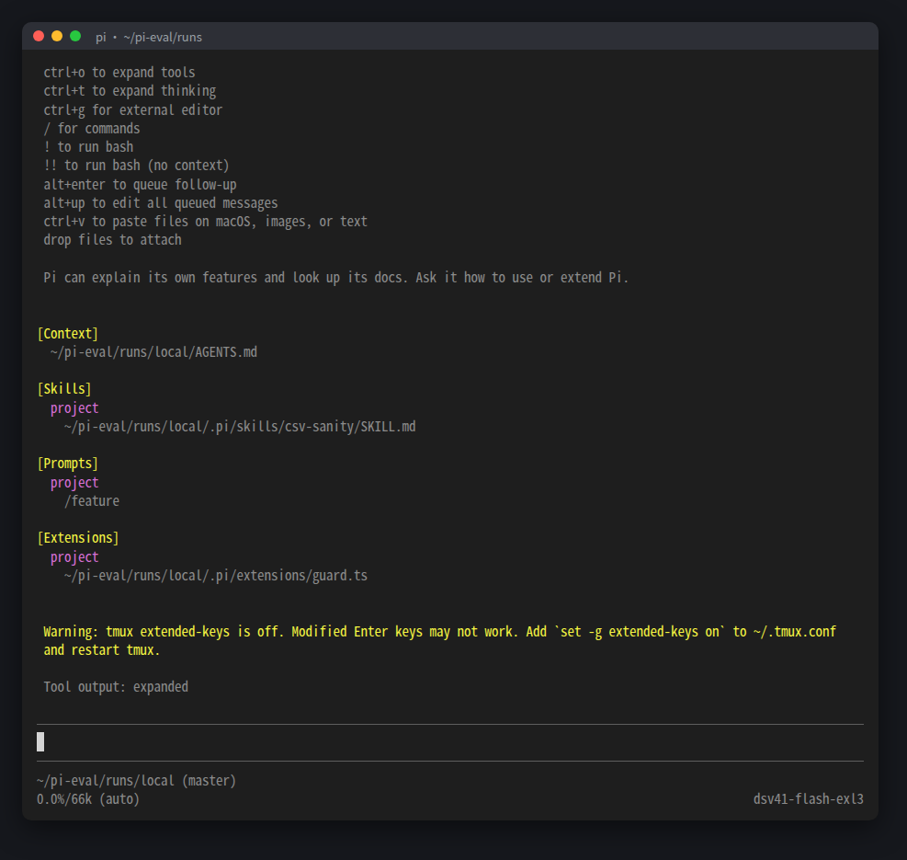Click the 'ctrl+t to expand thinking' line

point(130,91)
